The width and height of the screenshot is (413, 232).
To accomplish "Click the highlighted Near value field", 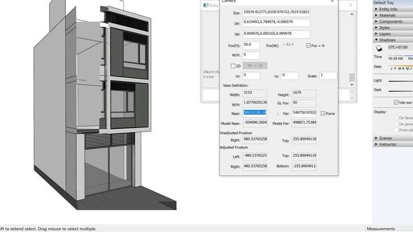I will pos(255,113).
